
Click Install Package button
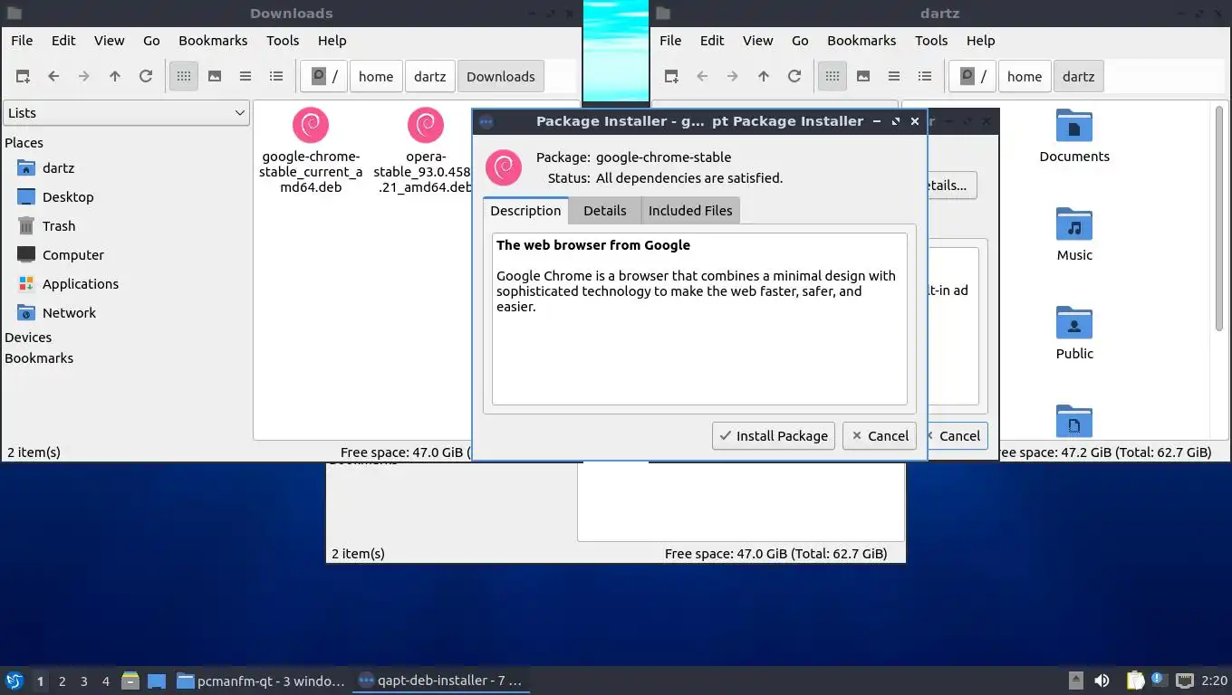coord(774,436)
